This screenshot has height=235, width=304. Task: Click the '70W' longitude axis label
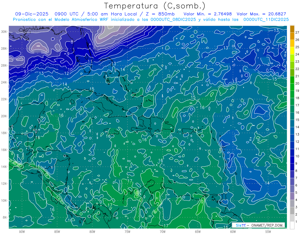(163, 232)
